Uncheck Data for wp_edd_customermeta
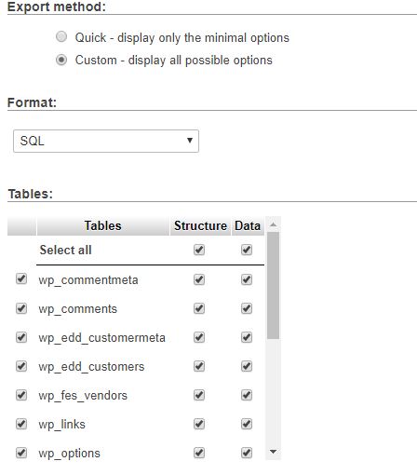 coord(247,337)
